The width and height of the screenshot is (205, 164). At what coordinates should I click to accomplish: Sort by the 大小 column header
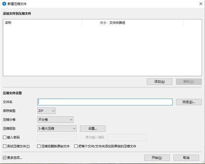point(95,23)
